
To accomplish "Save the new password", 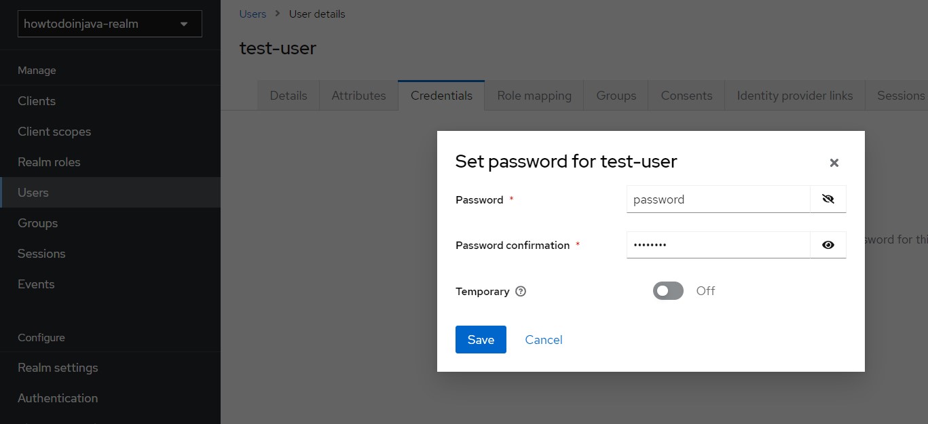I will [x=481, y=339].
